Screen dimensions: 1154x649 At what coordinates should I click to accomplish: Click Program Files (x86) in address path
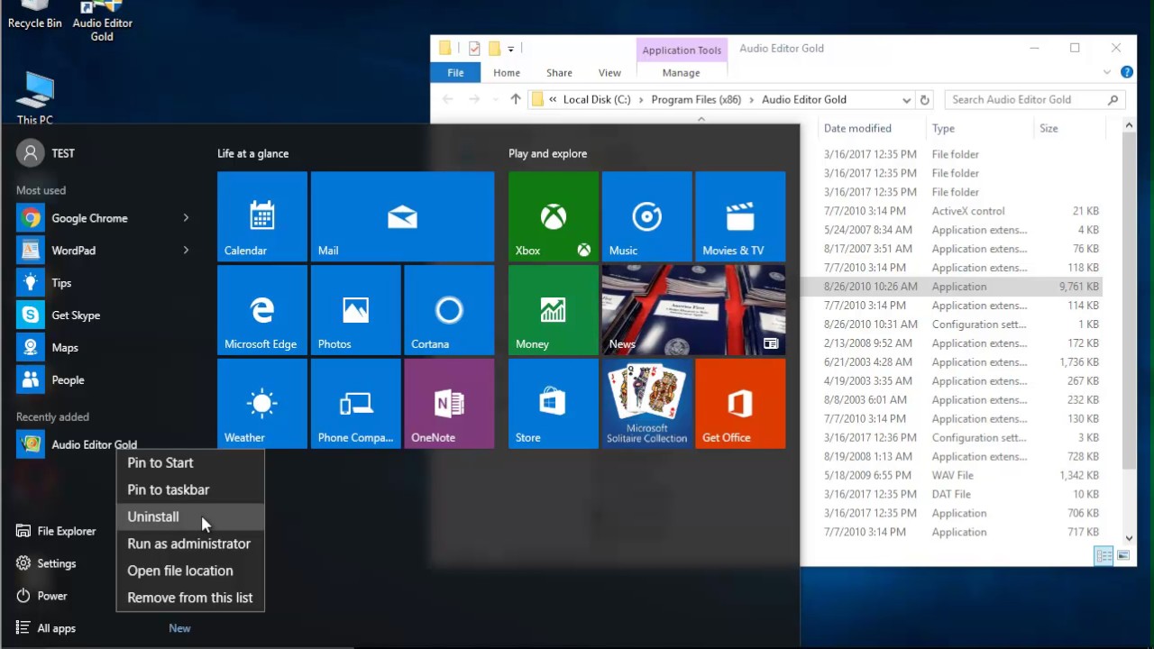coord(696,100)
